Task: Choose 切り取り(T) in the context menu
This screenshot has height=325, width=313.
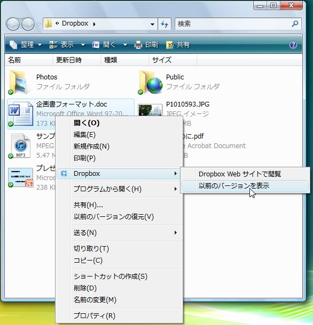Action: 120,248
